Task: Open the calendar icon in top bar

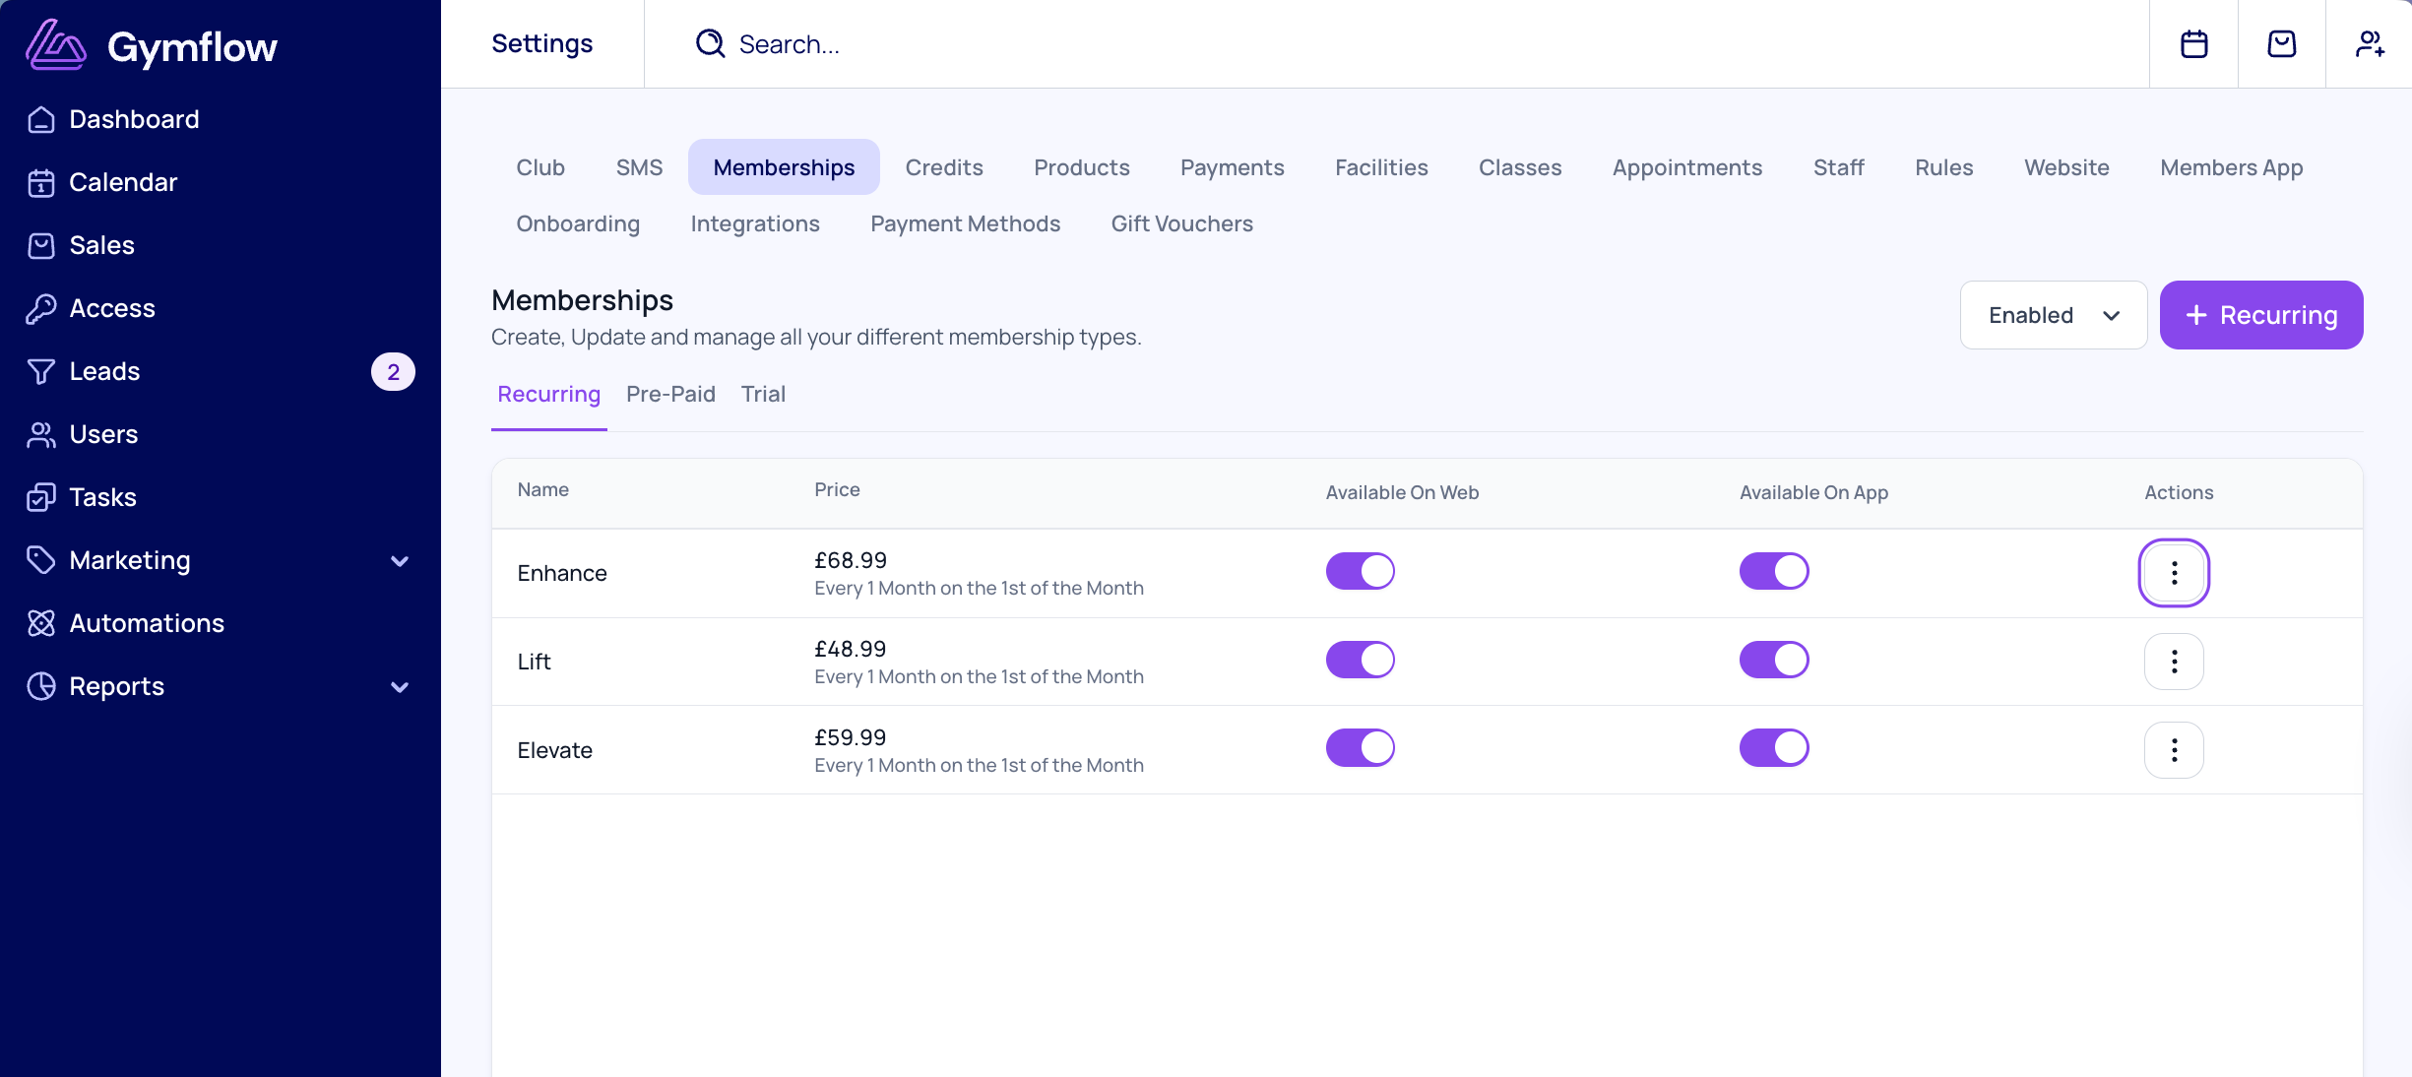Action: click(x=2193, y=44)
